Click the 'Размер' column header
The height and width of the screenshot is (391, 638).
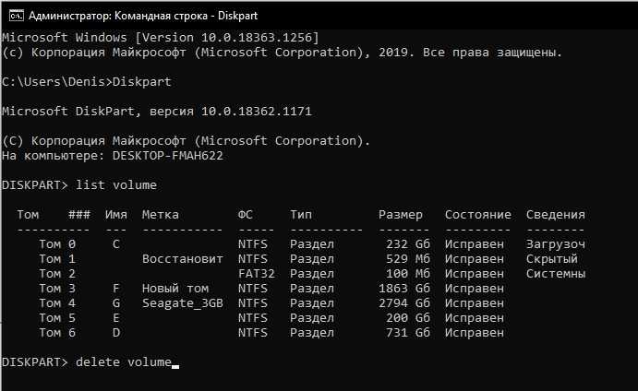(x=401, y=215)
